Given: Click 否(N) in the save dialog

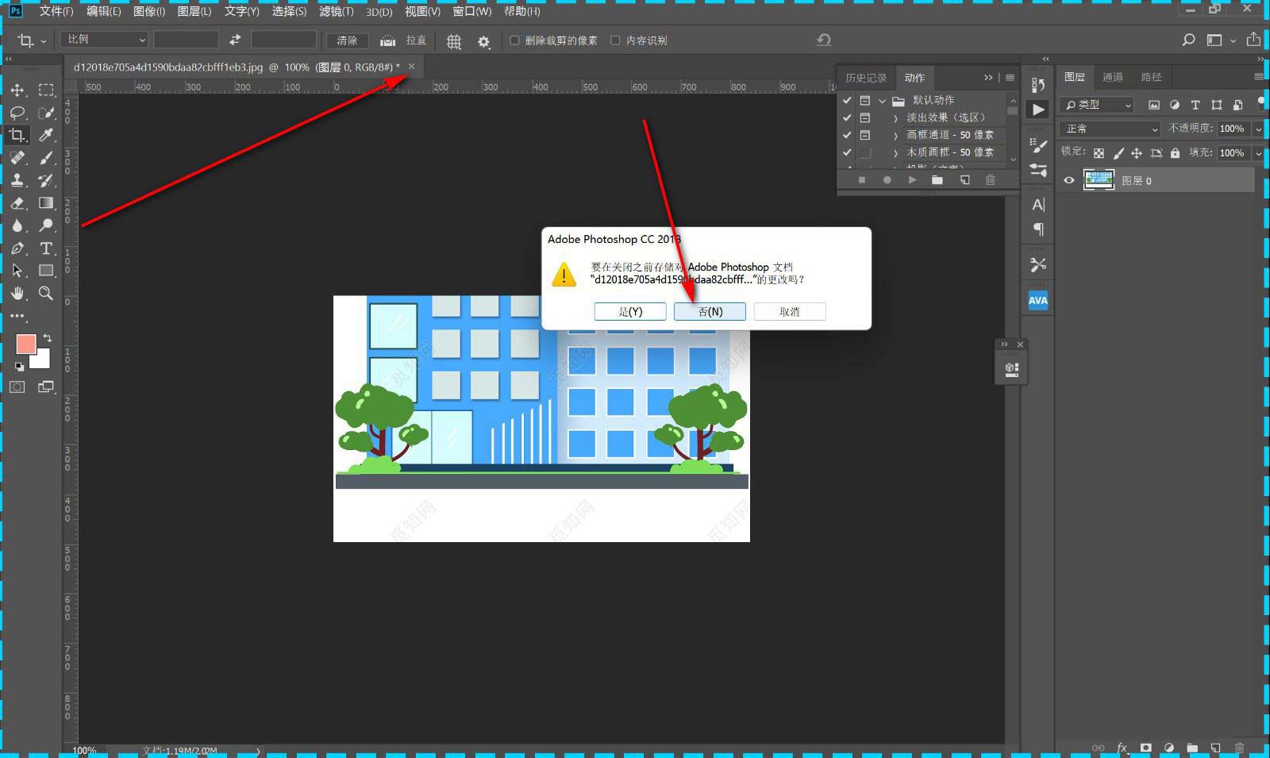Looking at the screenshot, I should (710, 312).
